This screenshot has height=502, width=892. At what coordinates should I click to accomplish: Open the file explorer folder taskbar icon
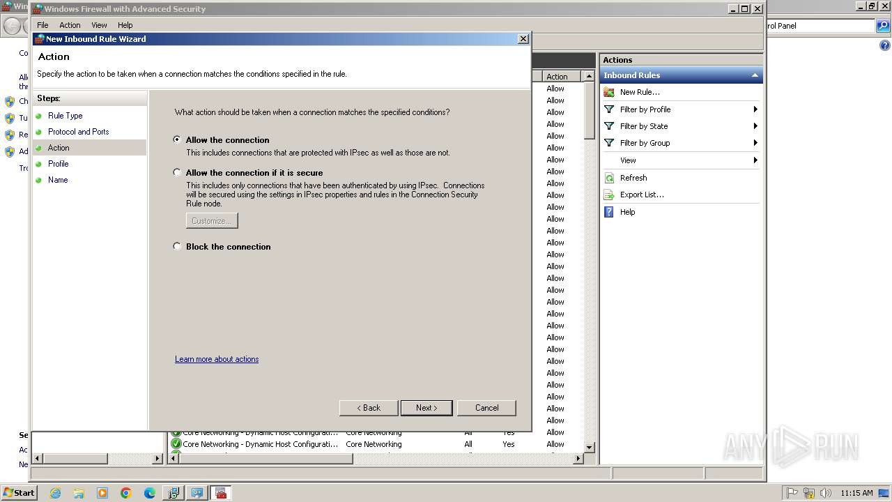pyautogui.click(x=79, y=493)
